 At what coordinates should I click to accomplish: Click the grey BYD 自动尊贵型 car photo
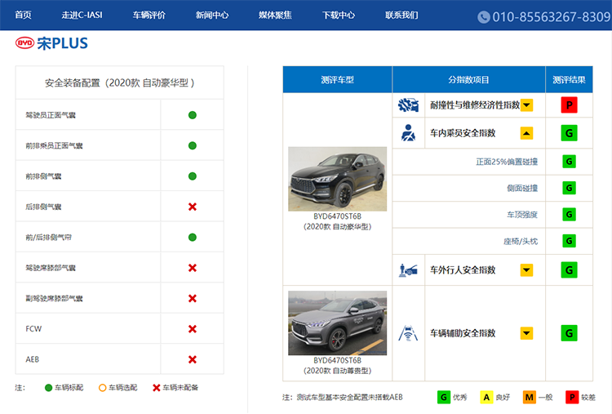coord(338,323)
